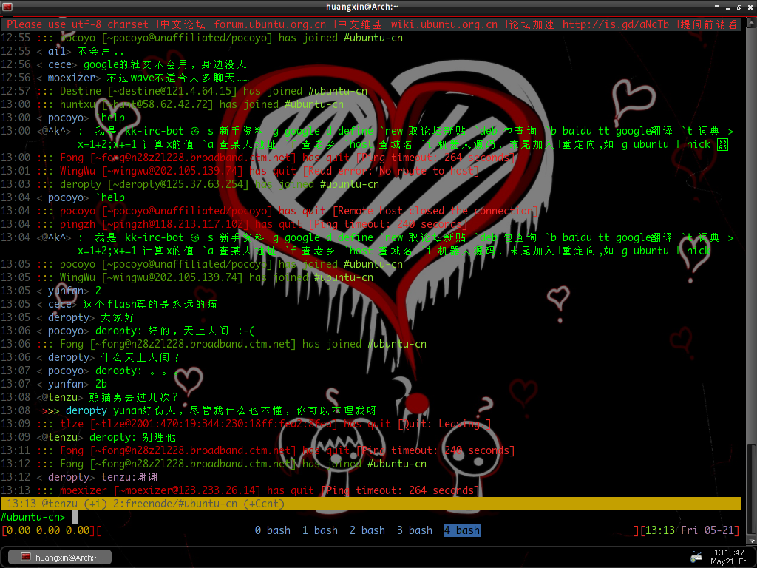
Task: Maximize the huangxin@Arch terminal window
Action: pyautogui.click(x=739, y=7)
